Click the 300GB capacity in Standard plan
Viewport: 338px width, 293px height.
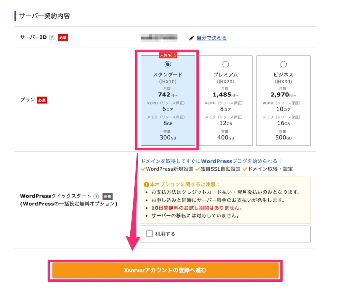coord(168,138)
